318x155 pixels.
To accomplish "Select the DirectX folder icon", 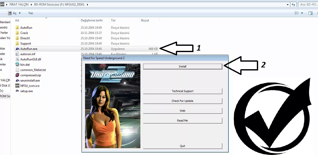I will [17, 38].
